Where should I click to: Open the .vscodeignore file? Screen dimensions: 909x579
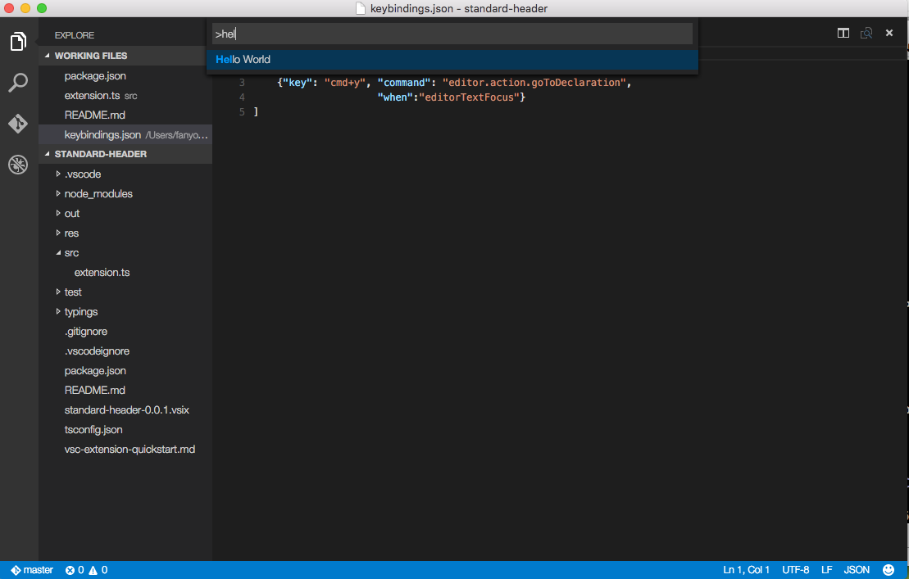(x=125, y=351)
